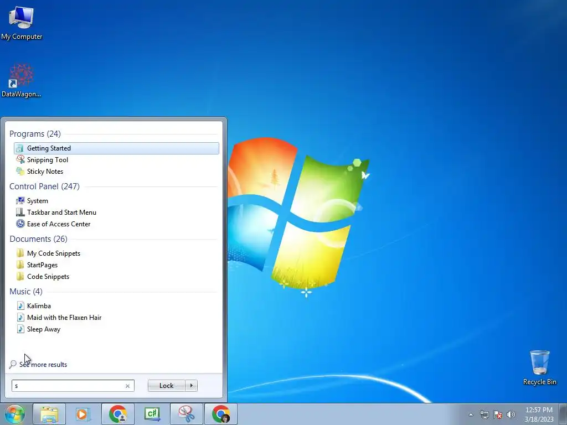Expand Control Panel (247) results header
Viewport: 567px width, 425px height.
[x=44, y=186]
